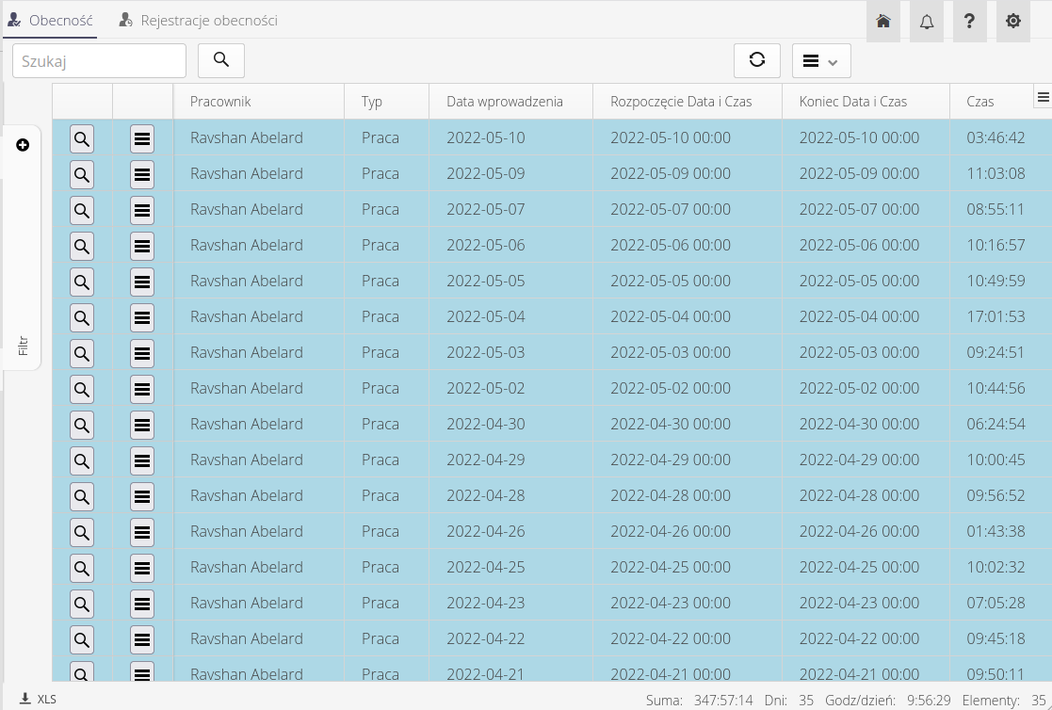This screenshot has height=710, width=1052.
Task: View details of the 2022-04-26 entry
Action: pyautogui.click(x=82, y=532)
